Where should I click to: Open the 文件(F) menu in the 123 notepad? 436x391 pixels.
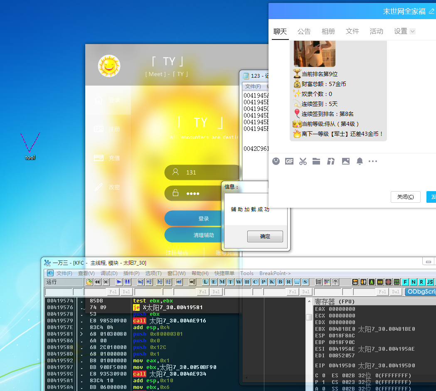(253, 86)
